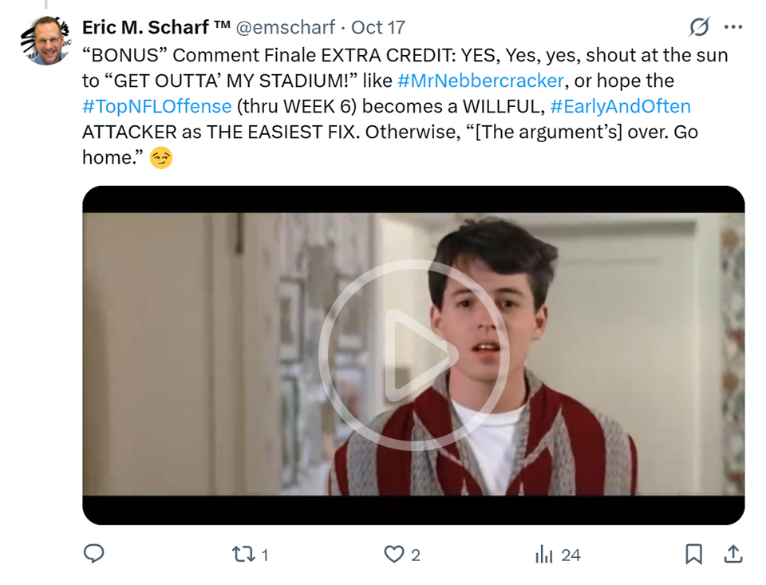Open Eric M. Scharf's profile avatar

(x=45, y=40)
